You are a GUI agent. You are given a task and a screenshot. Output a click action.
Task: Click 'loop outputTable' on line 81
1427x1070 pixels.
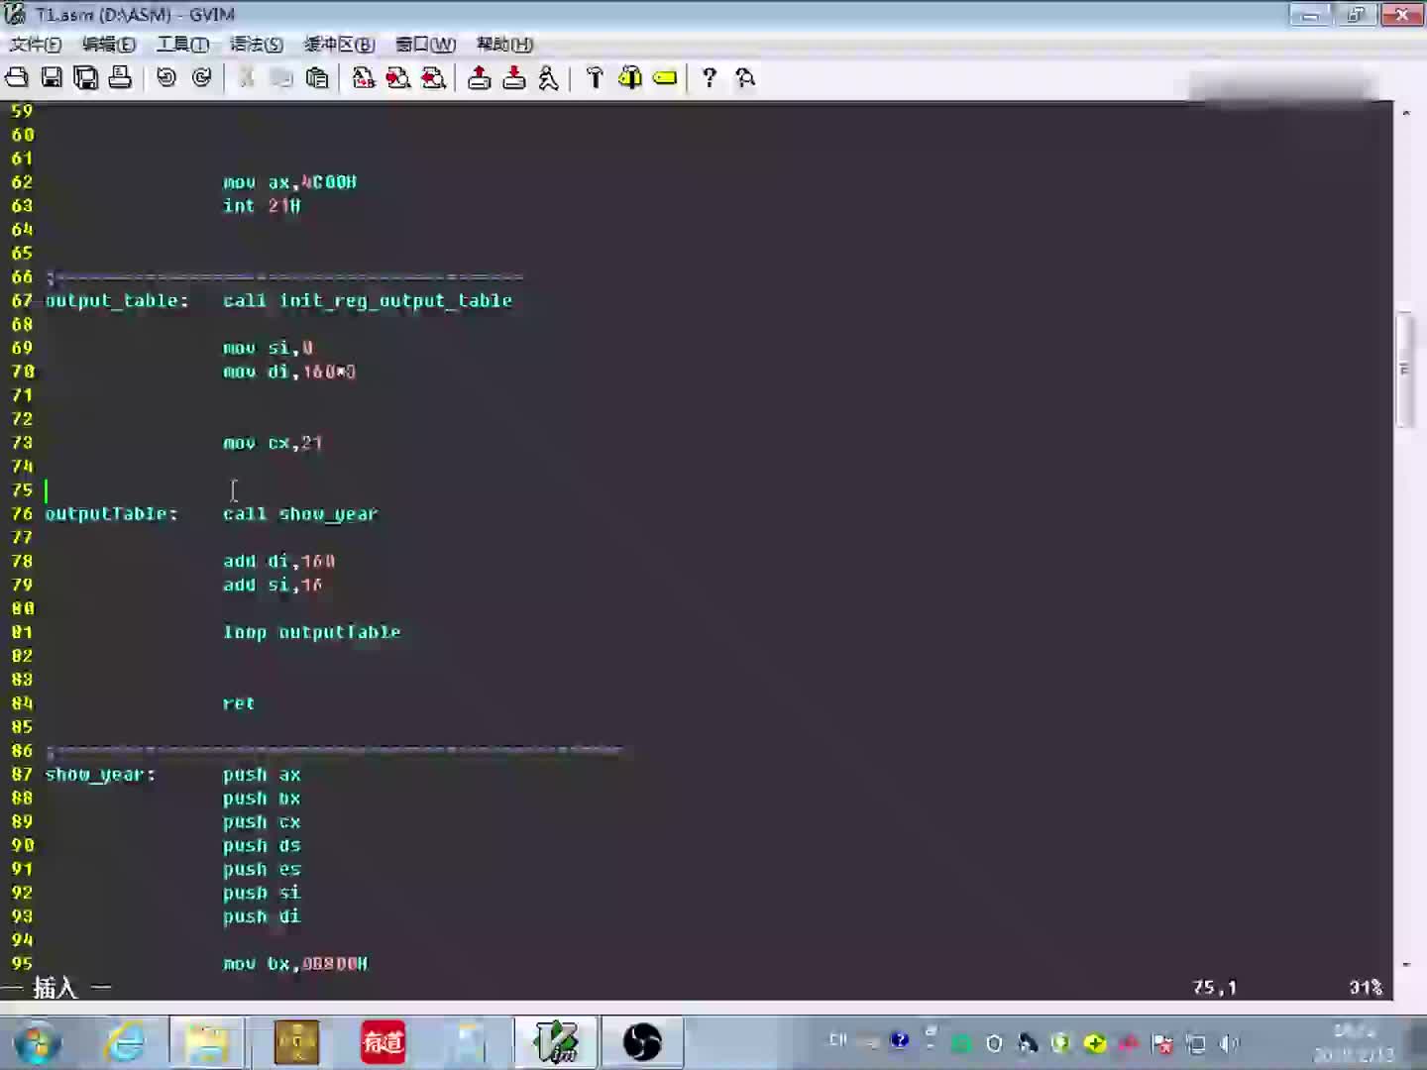tap(311, 632)
